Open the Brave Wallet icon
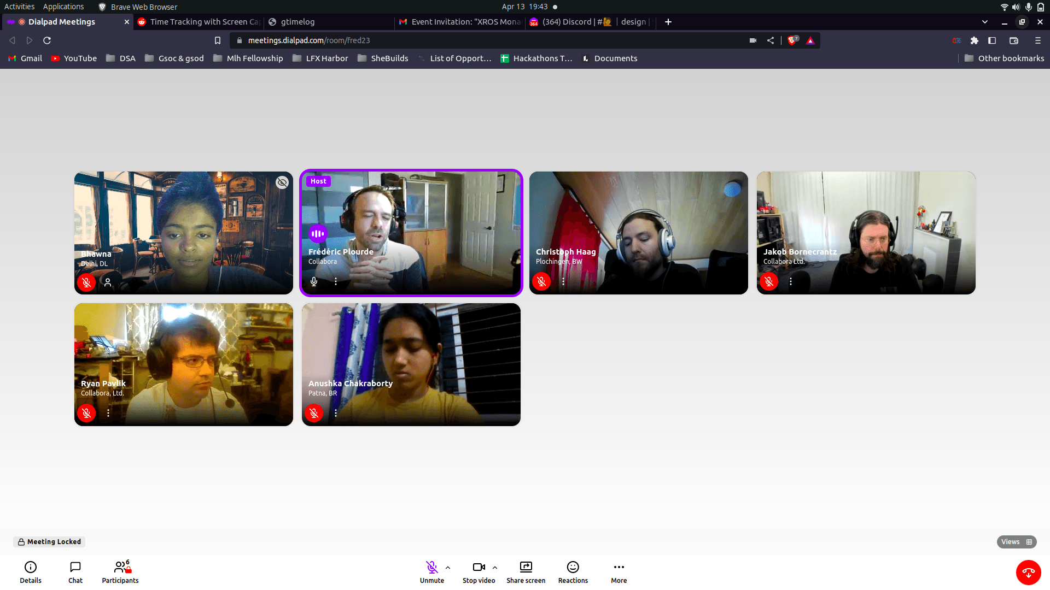The image size is (1050, 590). tap(1014, 40)
